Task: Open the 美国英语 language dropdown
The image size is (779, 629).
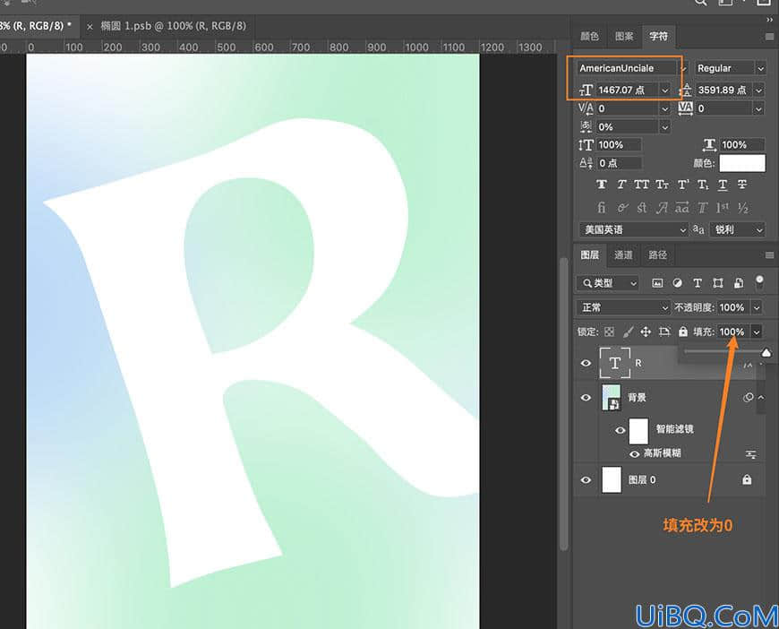Action: pos(633,229)
